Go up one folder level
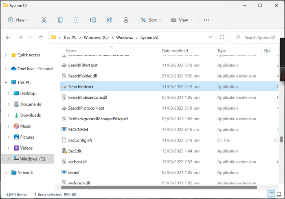285x199 pixels. 41,38
